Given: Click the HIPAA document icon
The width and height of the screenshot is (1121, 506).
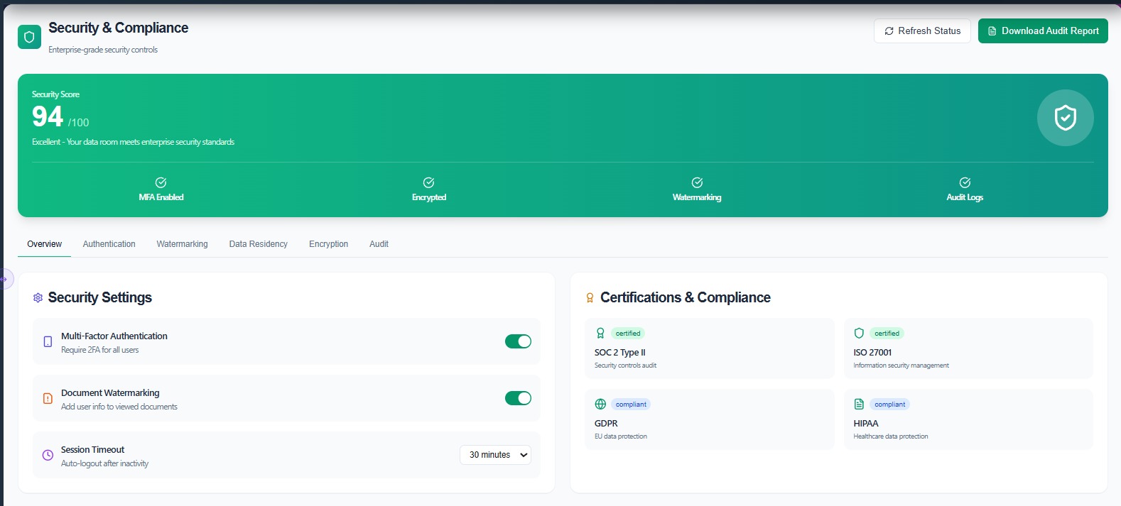Looking at the screenshot, I should 859,404.
